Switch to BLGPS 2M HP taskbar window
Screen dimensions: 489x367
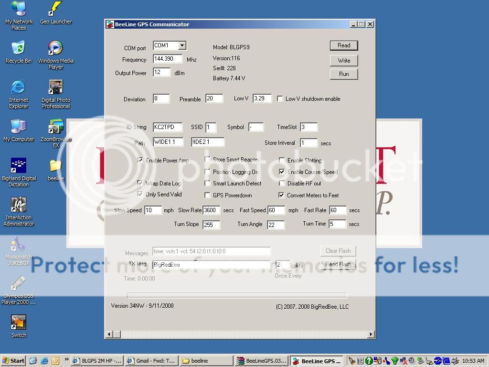pos(97,361)
